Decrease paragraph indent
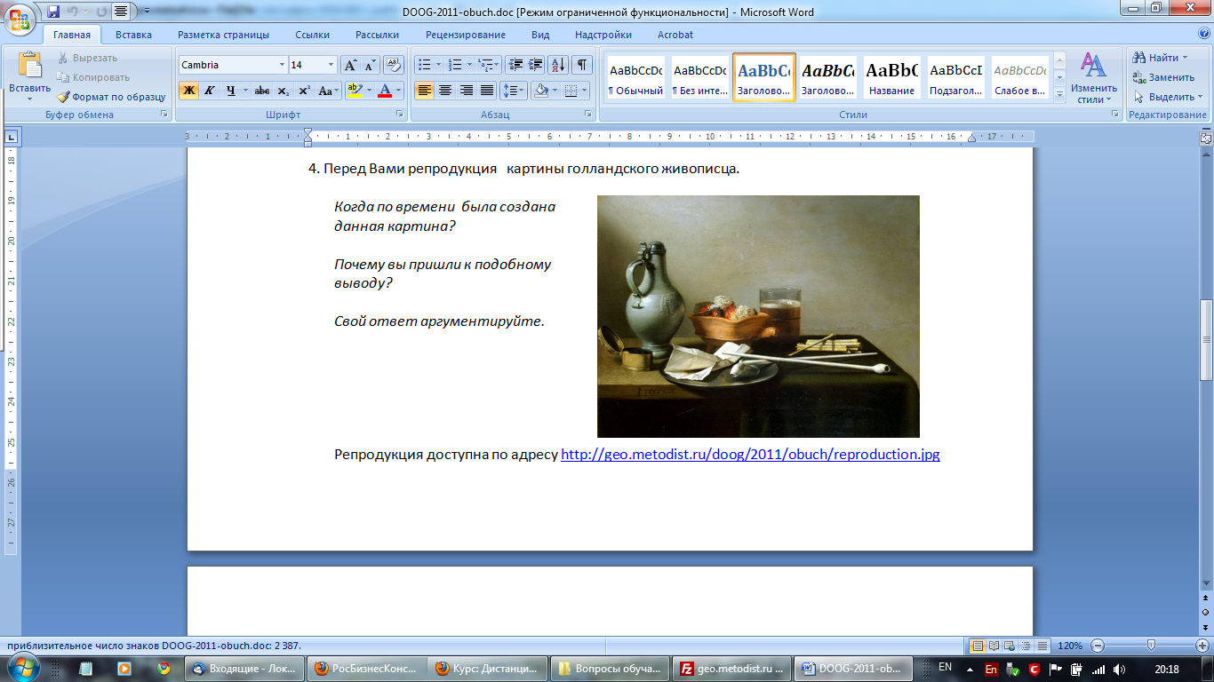Screen dimensions: 1214x682 pos(515,65)
